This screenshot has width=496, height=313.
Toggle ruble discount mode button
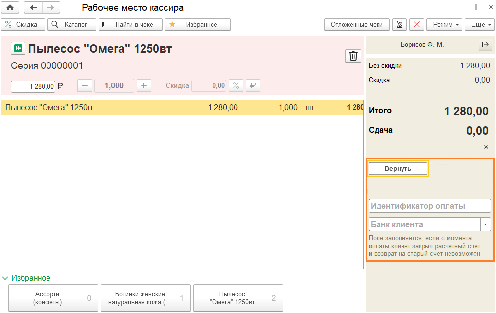point(253,85)
